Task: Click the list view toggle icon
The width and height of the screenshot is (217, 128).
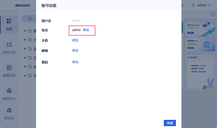Action: click(30, 18)
